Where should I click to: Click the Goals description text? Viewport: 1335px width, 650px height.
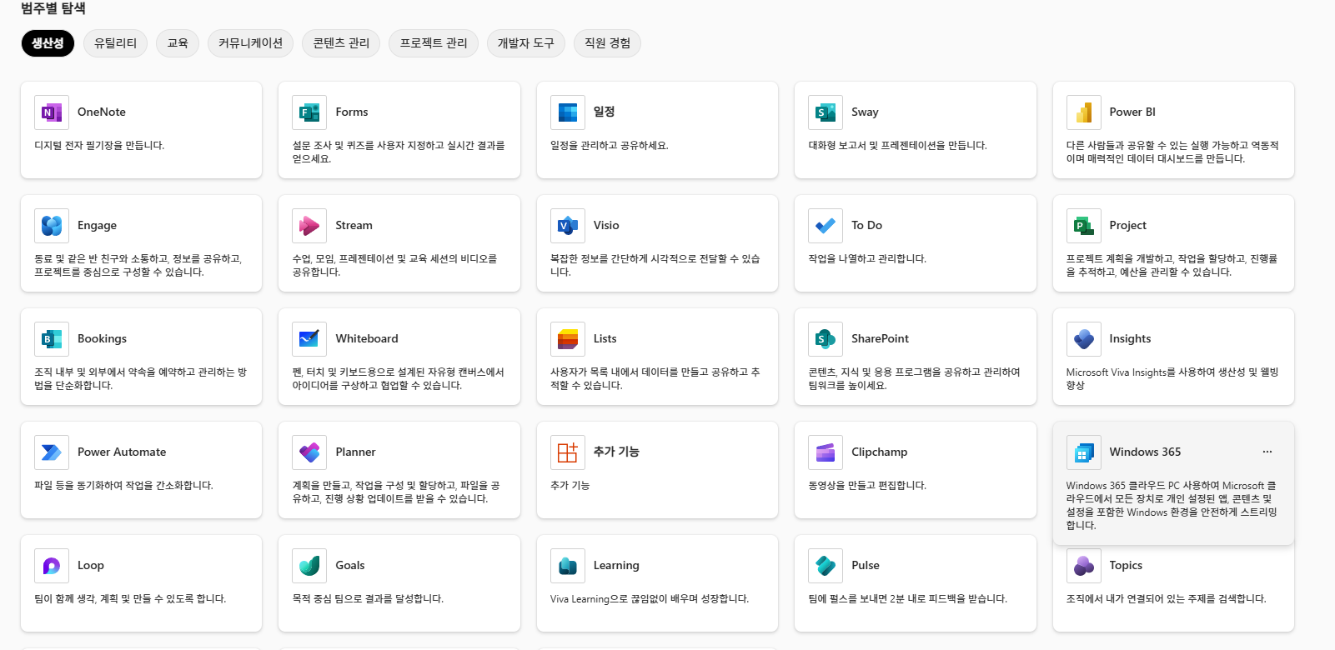pyautogui.click(x=368, y=599)
